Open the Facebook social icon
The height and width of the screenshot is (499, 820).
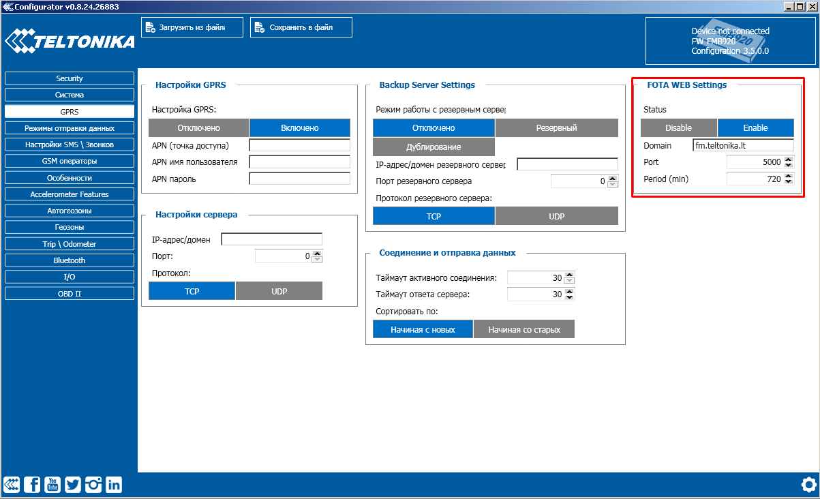[x=32, y=485]
